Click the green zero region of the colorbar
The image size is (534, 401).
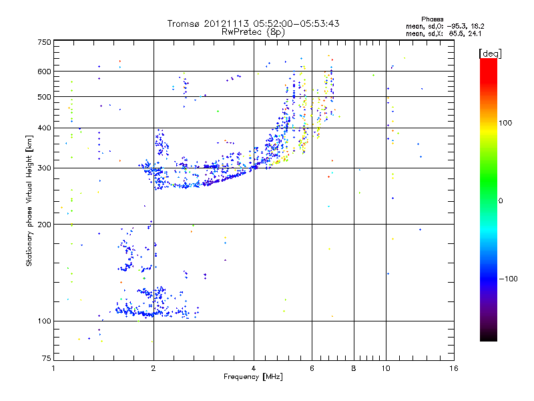click(x=489, y=200)
